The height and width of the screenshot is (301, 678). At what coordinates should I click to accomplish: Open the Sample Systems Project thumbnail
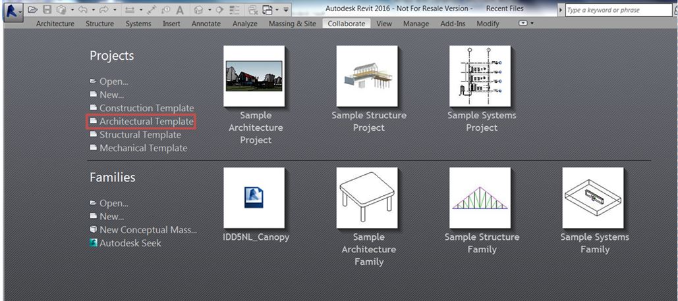coord(480,76)
